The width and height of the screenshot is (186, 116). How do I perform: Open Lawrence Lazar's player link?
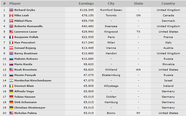tap(26, 32)
